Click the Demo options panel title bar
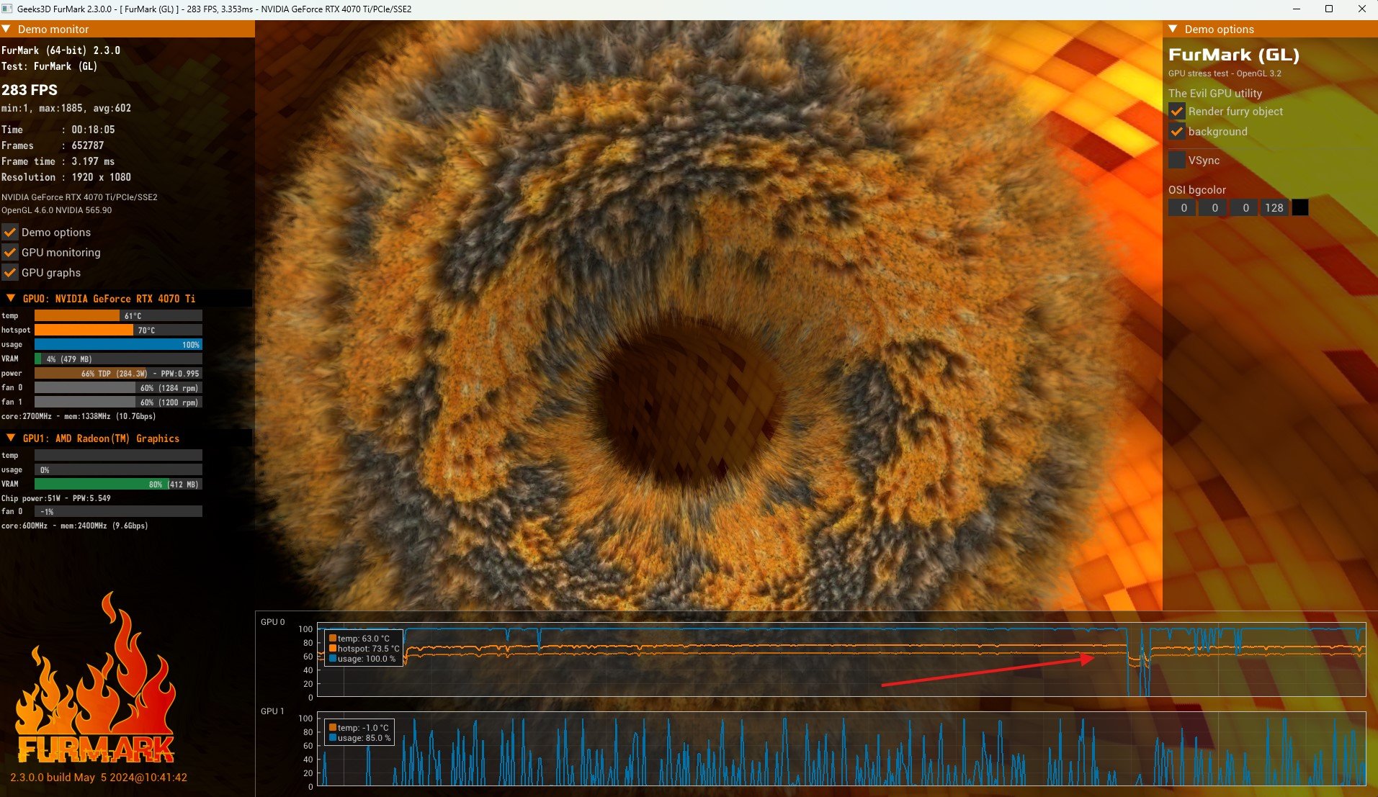 click(x=1270, y=30)
